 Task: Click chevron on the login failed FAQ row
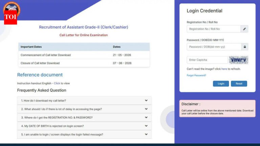146,134
